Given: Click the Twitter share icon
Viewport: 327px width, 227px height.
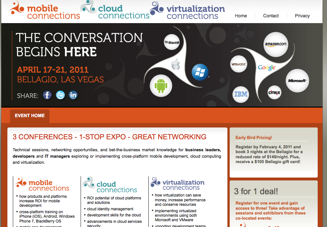Looking at the screenshot, I should point(60,95).
